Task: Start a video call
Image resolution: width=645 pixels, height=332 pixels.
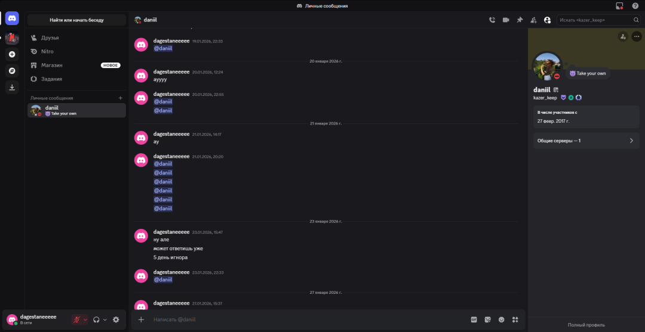Action: click(x=506, y=20)
